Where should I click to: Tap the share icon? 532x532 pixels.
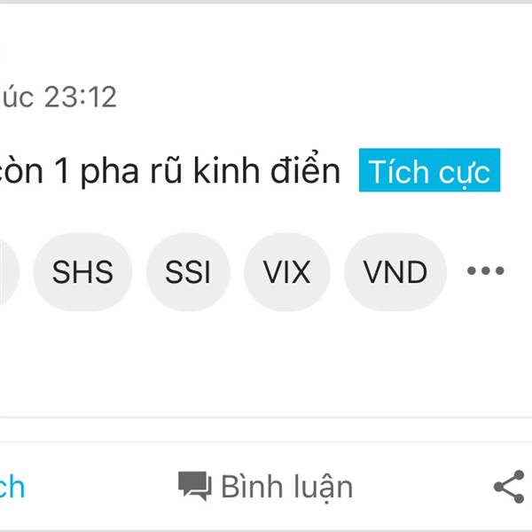[509, 486]
